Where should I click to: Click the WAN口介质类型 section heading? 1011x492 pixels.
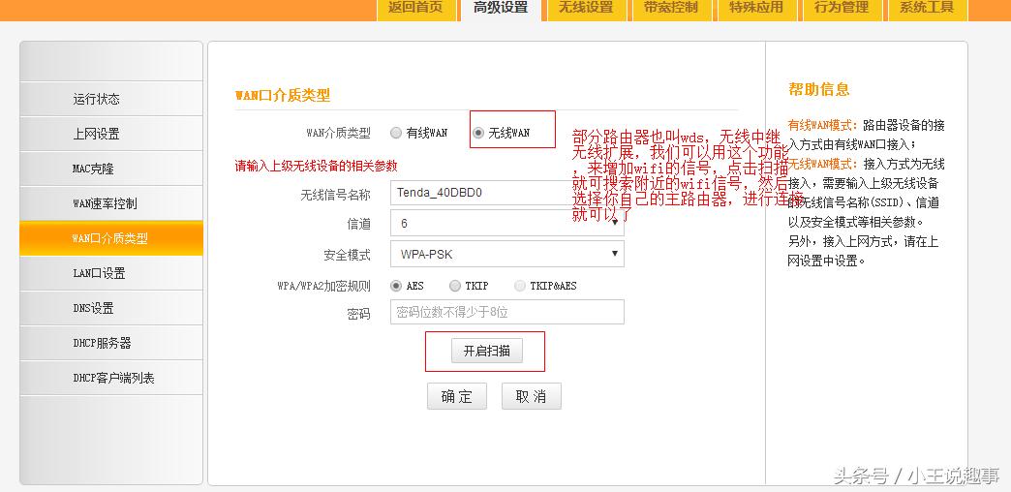pos(283,96)
